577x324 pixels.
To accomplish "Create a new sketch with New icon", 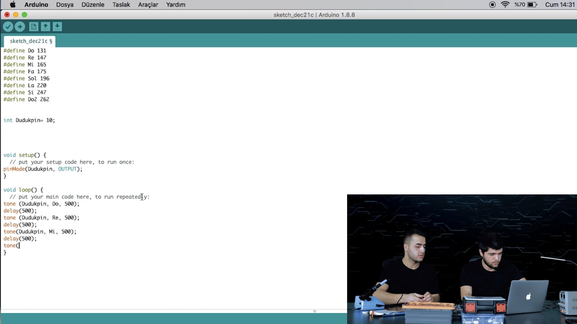I will click(33, 27).
